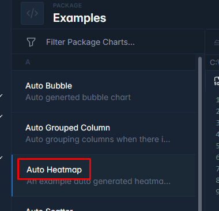219x211 pixels.
Task: Click the PACKAGE label above Examples
Action: (67, 6)
